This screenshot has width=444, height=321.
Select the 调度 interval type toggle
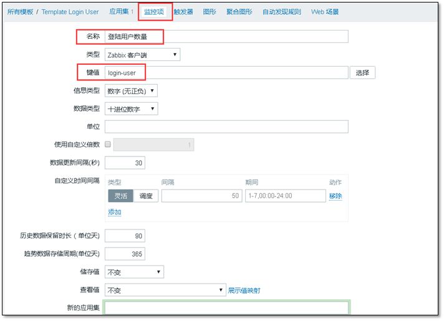(145, 196)
